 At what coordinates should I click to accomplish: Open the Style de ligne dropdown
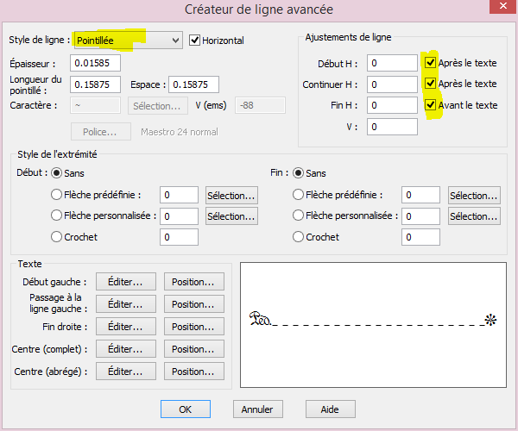(x=127, y=40)
